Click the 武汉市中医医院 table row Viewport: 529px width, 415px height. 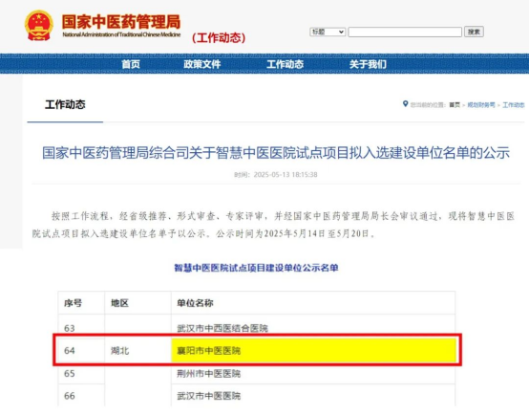(x=257, y=396)
